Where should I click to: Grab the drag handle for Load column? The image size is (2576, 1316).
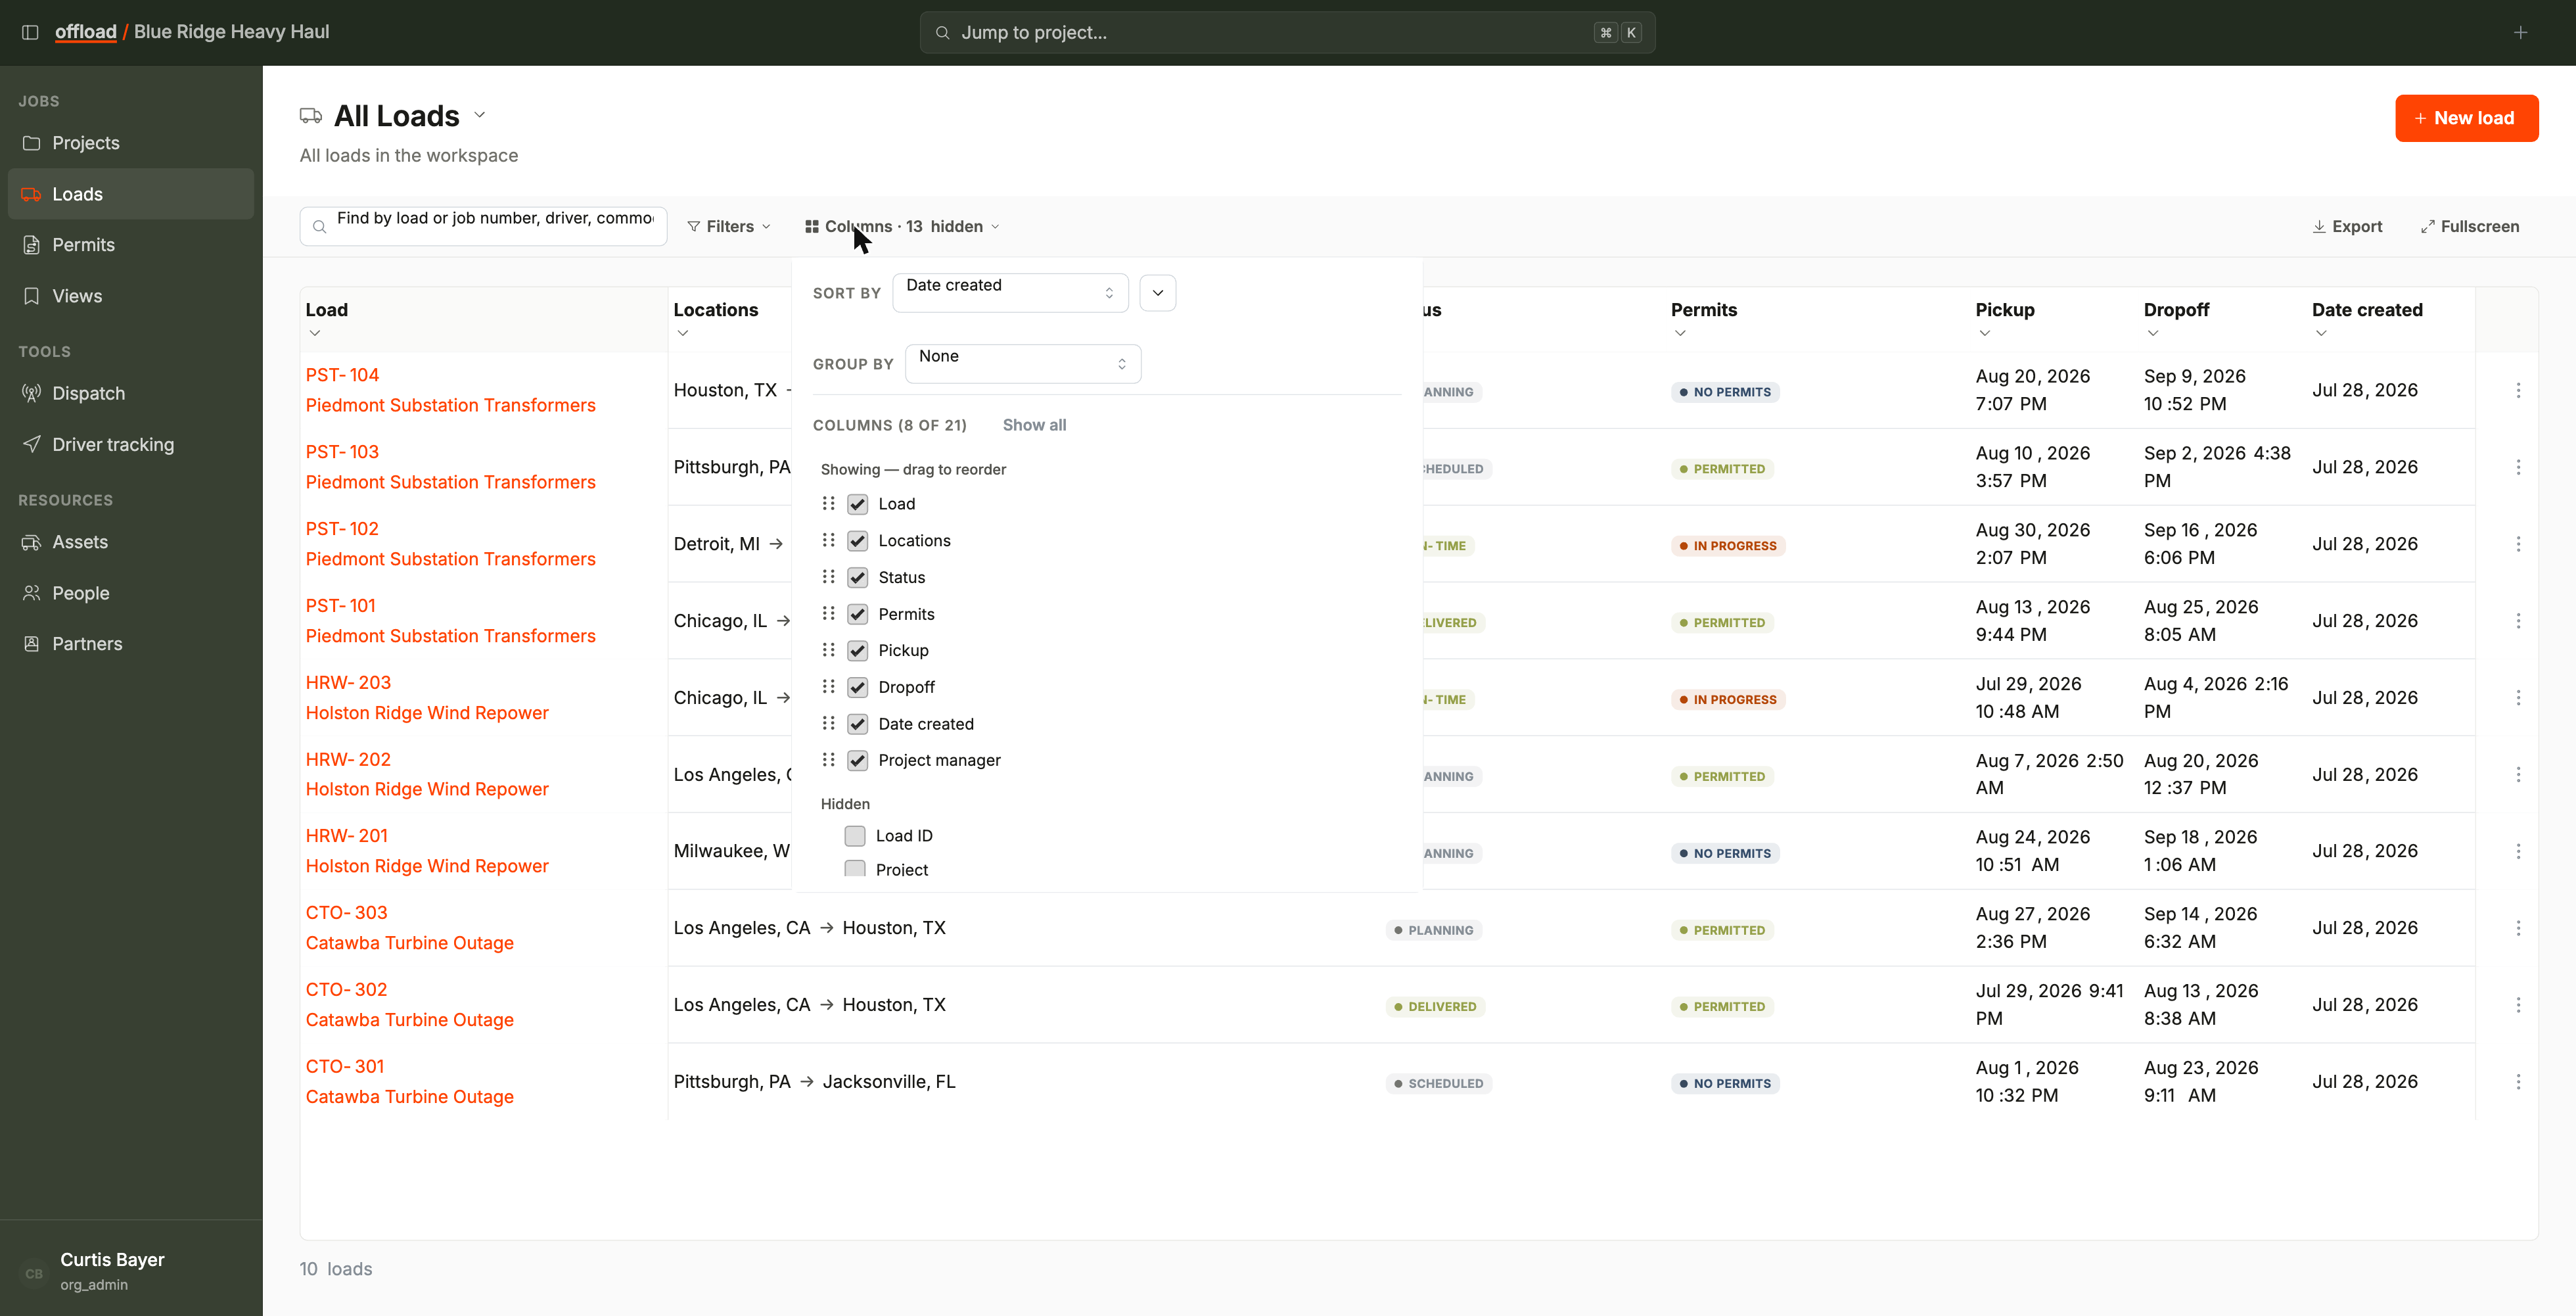[828, 503]
